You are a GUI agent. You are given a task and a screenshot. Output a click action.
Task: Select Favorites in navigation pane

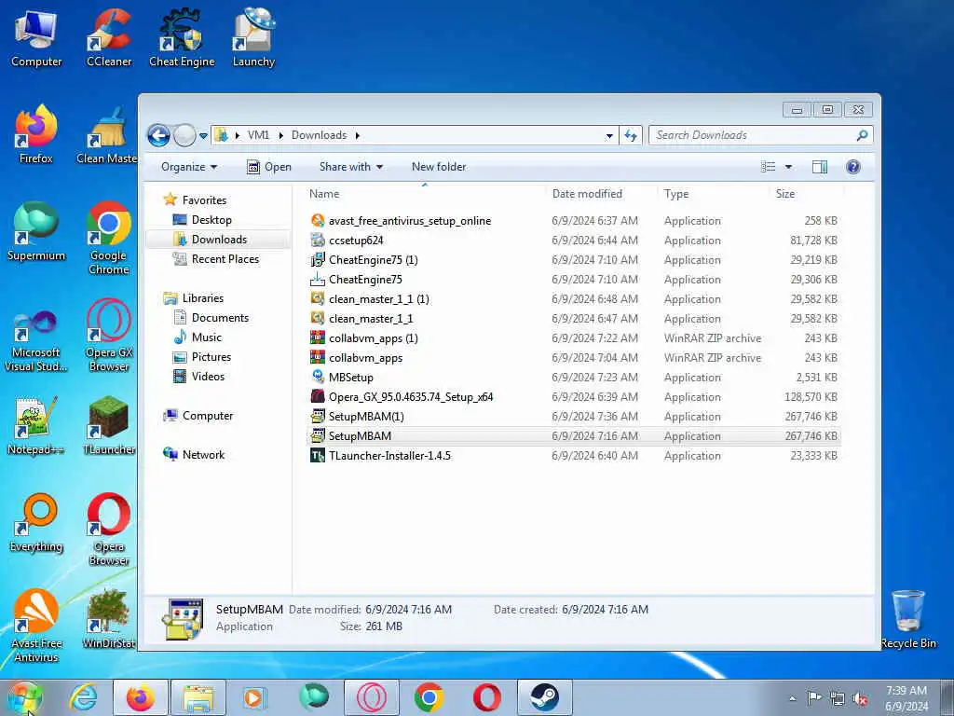click(x=196, y=200)
